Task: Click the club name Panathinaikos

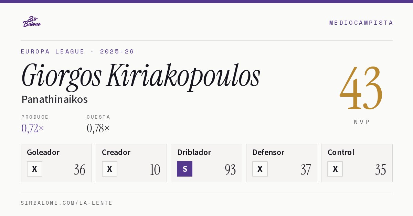Action: click(54, 99)
